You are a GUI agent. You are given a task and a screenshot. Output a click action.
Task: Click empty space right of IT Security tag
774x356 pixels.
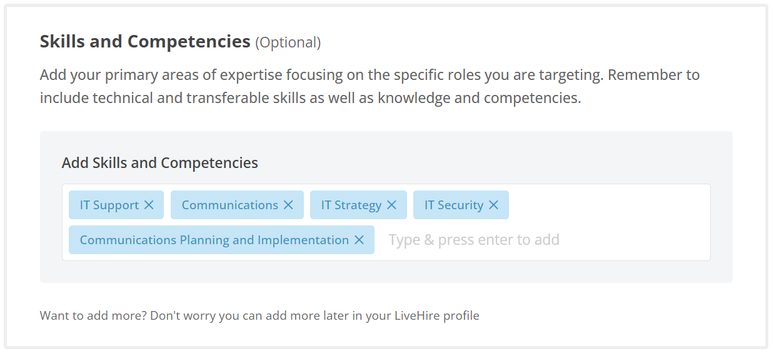point(606,205)
